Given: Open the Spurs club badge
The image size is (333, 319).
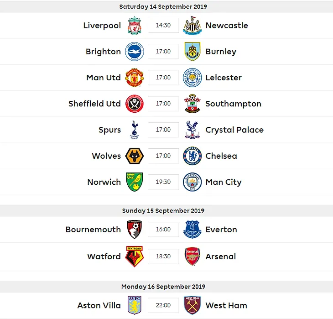Looking at the screenshot, I should coord(135,130).
